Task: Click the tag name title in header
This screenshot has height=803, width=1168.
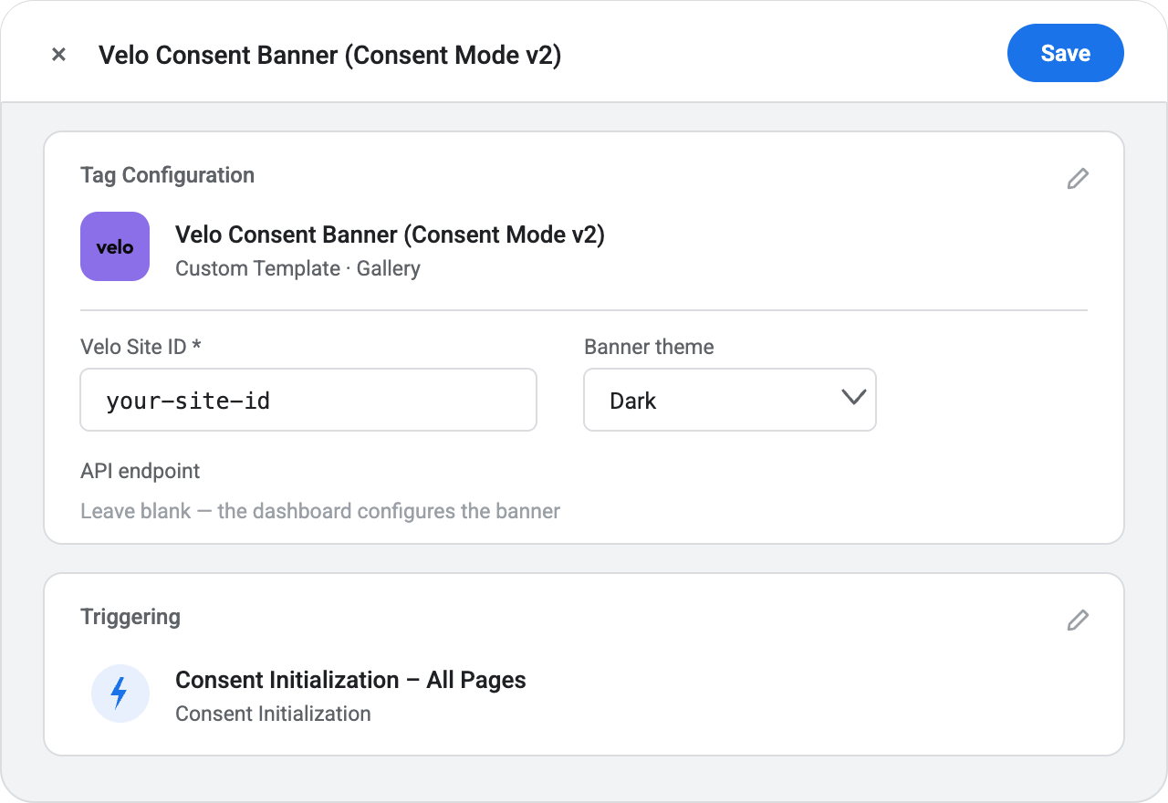Action: pos(329,55)
